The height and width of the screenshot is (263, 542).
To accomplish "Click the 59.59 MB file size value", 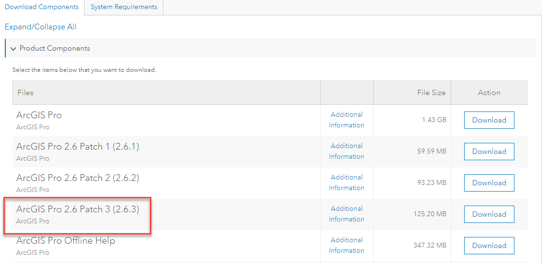I will [432, 152].
